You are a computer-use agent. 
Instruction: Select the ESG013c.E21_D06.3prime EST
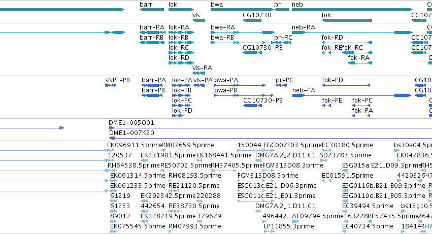point(256,191)
